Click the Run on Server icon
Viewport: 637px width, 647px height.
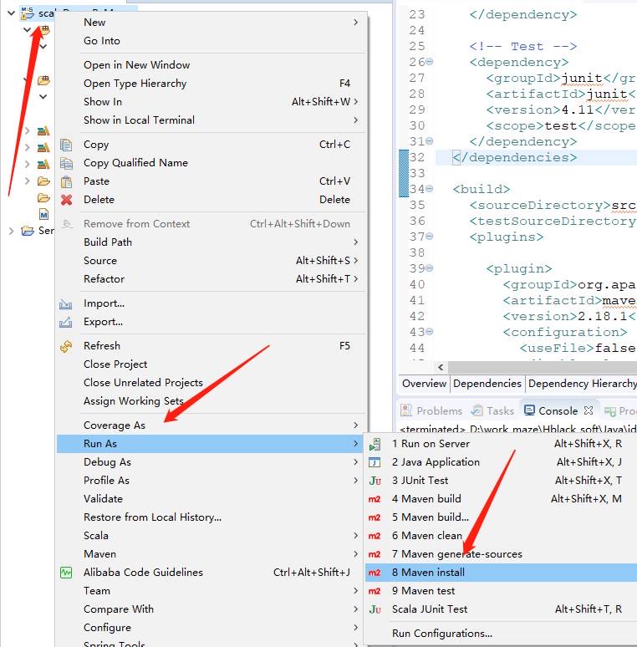click(x=375, y=444)
